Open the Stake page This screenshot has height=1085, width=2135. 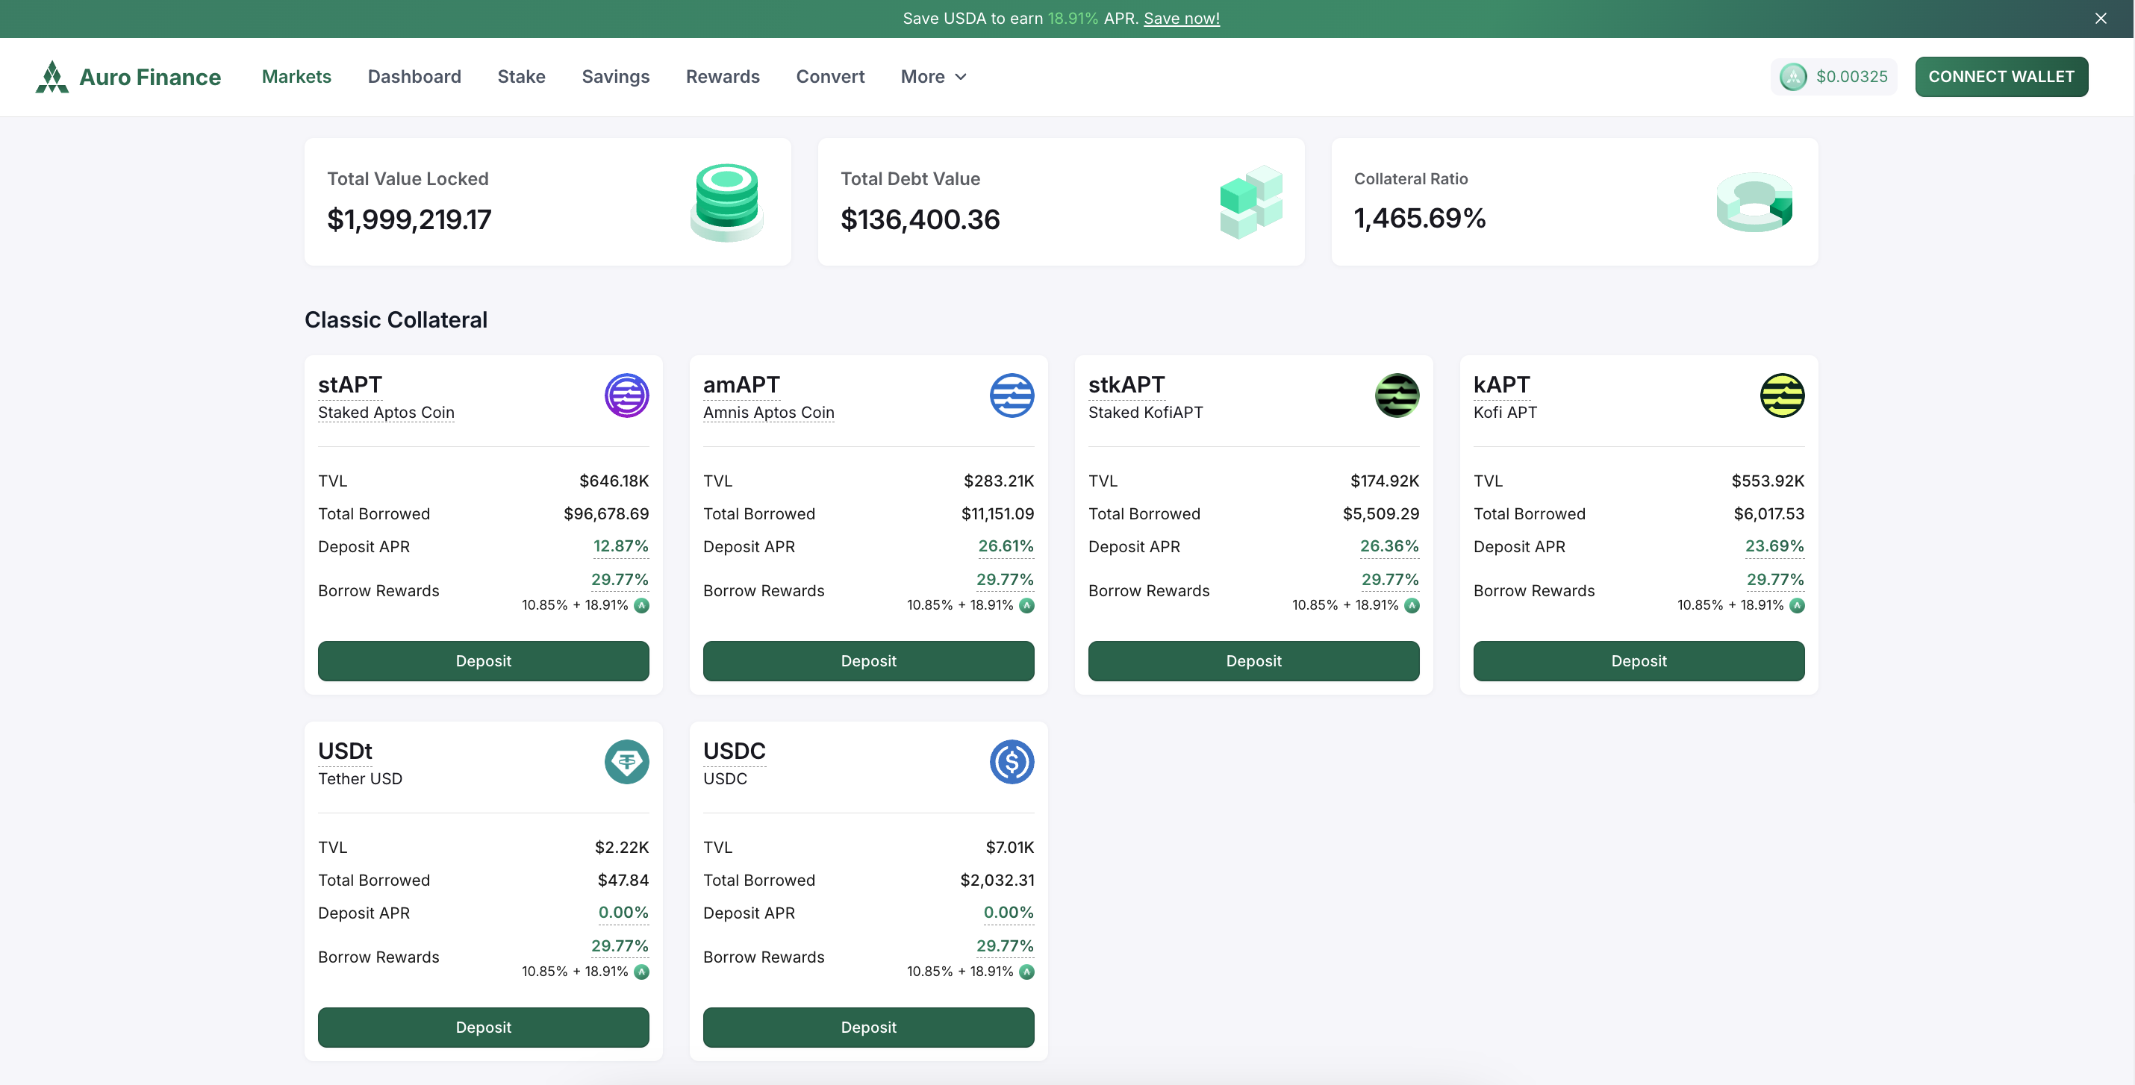520,76
